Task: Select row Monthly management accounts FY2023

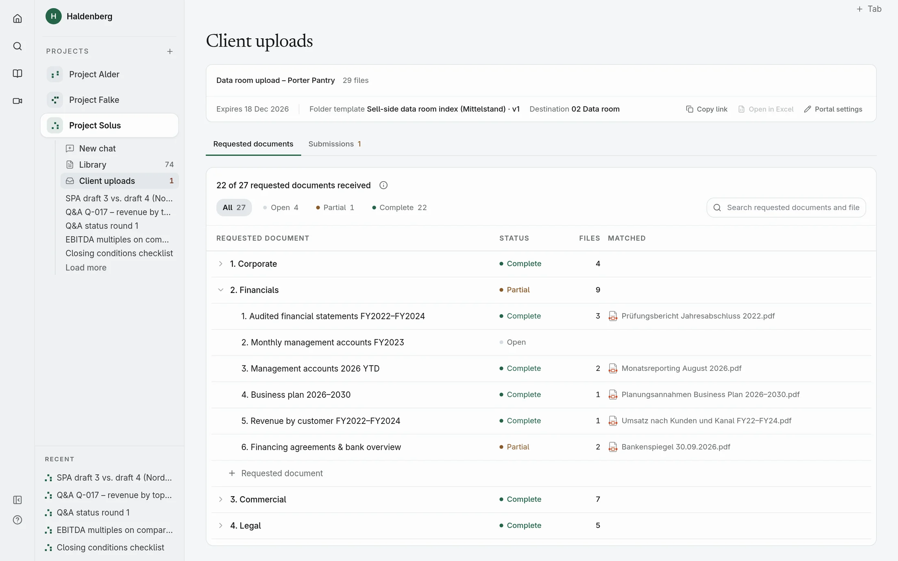Action: pos(541,343)
